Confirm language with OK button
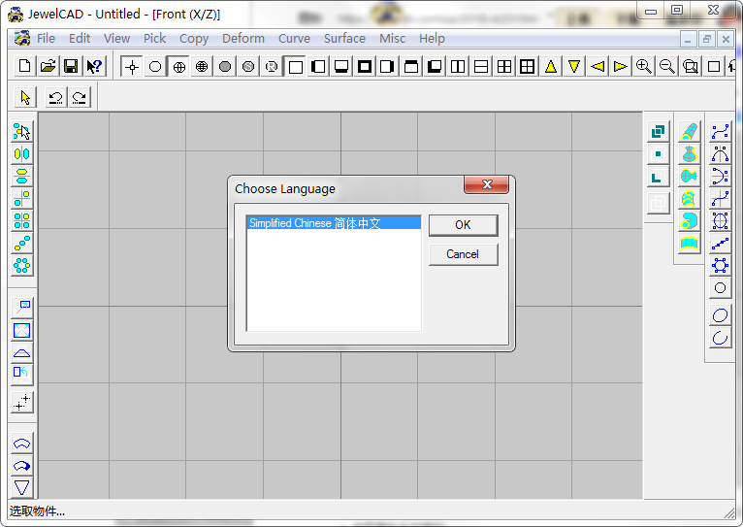 [463, 225]
